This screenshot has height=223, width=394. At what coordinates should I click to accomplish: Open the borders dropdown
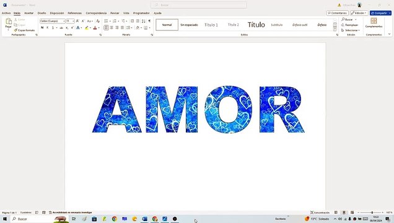[149, 28]
